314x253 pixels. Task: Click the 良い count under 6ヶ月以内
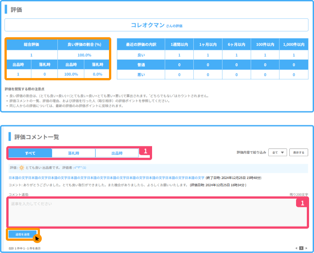[236, 55]
